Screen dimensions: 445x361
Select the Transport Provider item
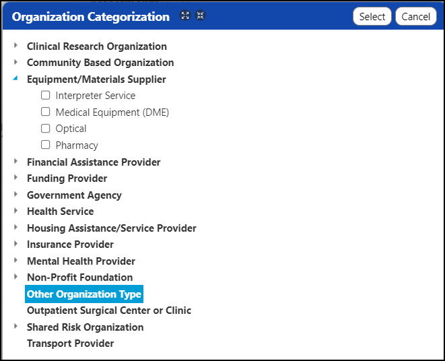click(x=71, y=343)
